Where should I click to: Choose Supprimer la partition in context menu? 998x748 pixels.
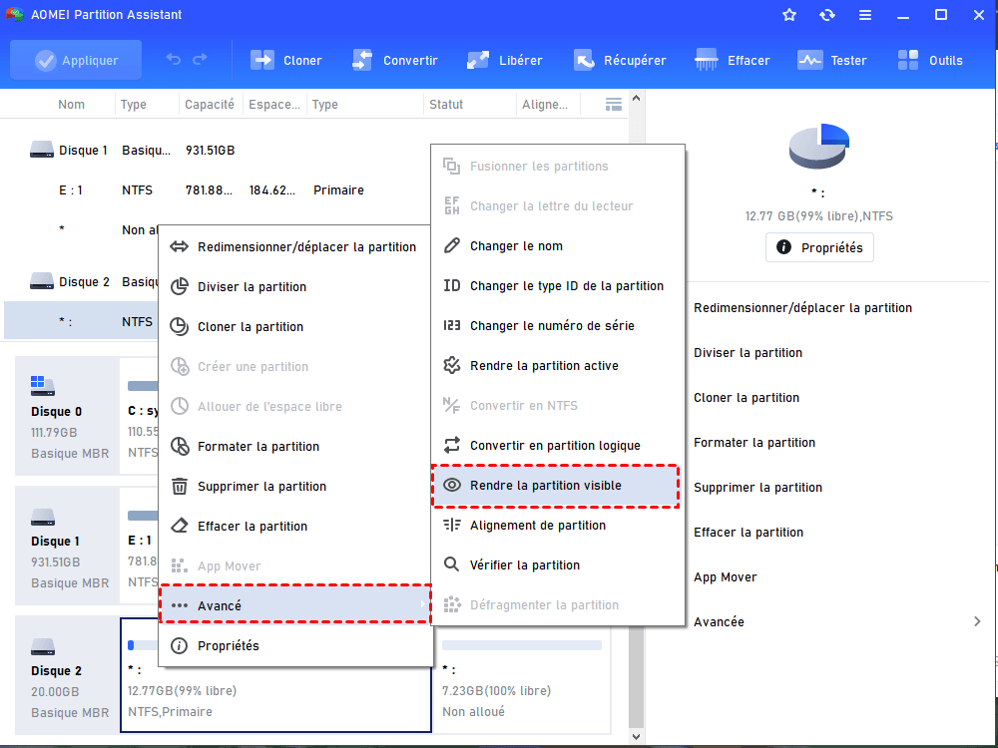(x=296, y=487)
